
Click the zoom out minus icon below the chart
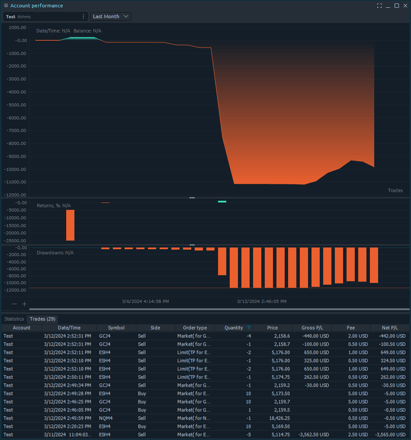(x=14, y=304)
